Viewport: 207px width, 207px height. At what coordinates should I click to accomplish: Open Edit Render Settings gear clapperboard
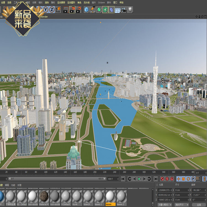click(79, 10)
